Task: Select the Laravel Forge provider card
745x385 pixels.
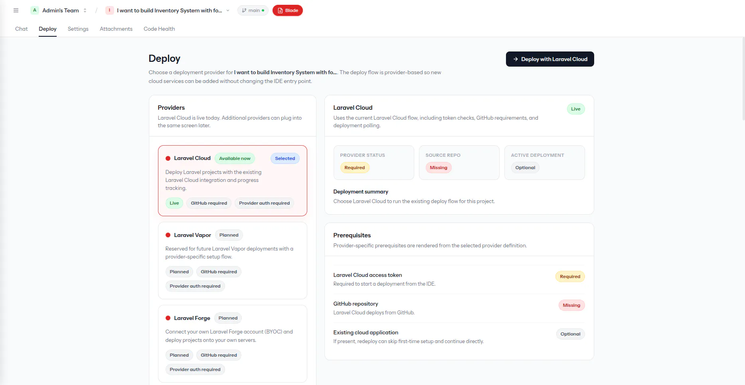Action: click(233, 344)
